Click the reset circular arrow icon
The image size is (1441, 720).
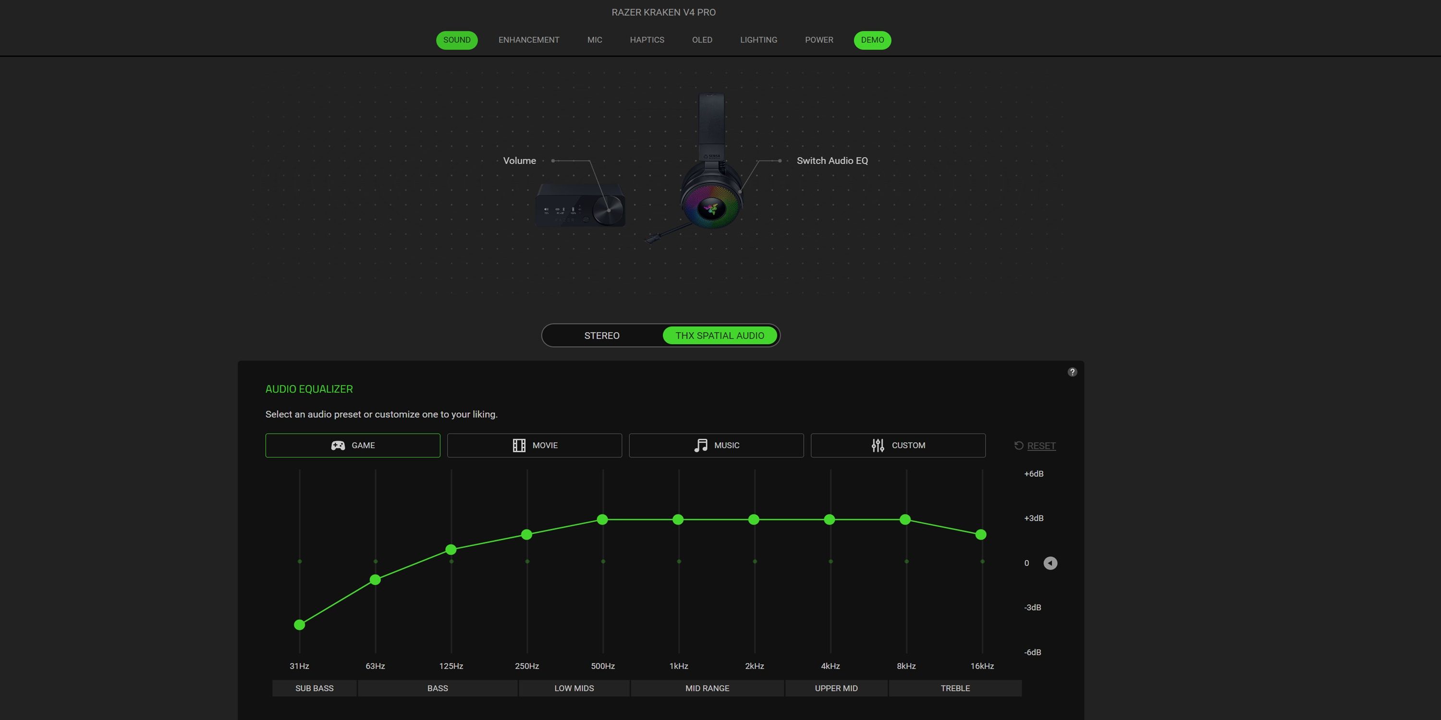click(1019, 445)
